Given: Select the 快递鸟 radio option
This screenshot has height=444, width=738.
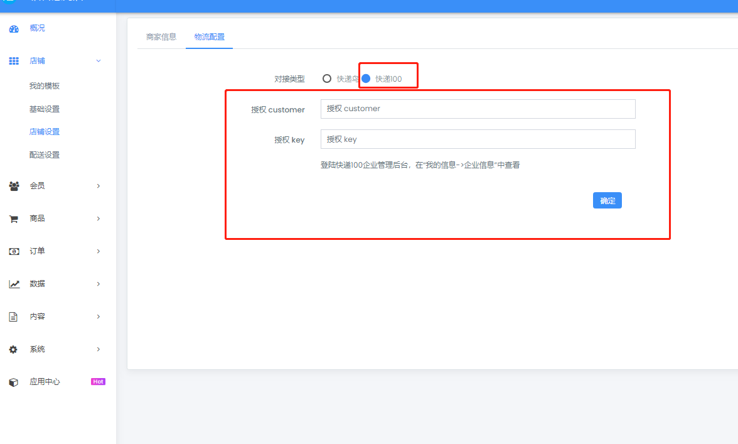Looking at the screenshot, I should 327,79.
